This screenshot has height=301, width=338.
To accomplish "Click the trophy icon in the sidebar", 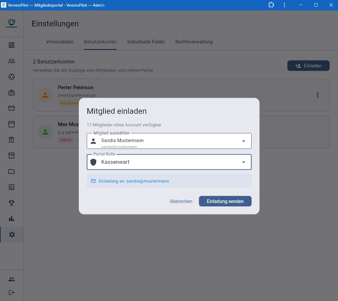I will point(12,203).
